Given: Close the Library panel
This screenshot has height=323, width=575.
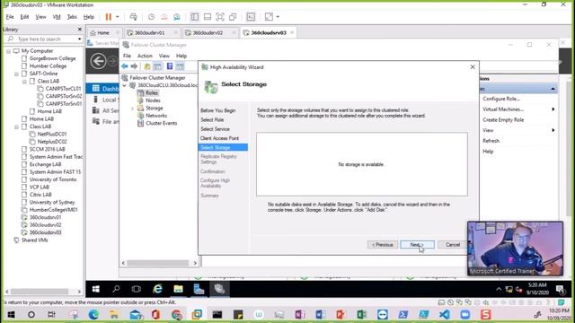Looking at the screenshot, I should [x=80, y=29].
